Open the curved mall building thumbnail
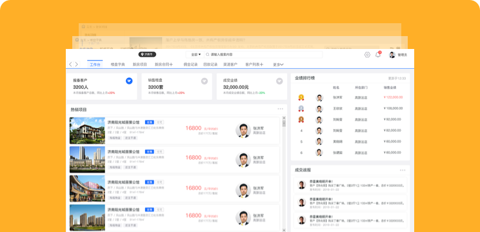Screen dimensions: 480x232 pos(87,189)
